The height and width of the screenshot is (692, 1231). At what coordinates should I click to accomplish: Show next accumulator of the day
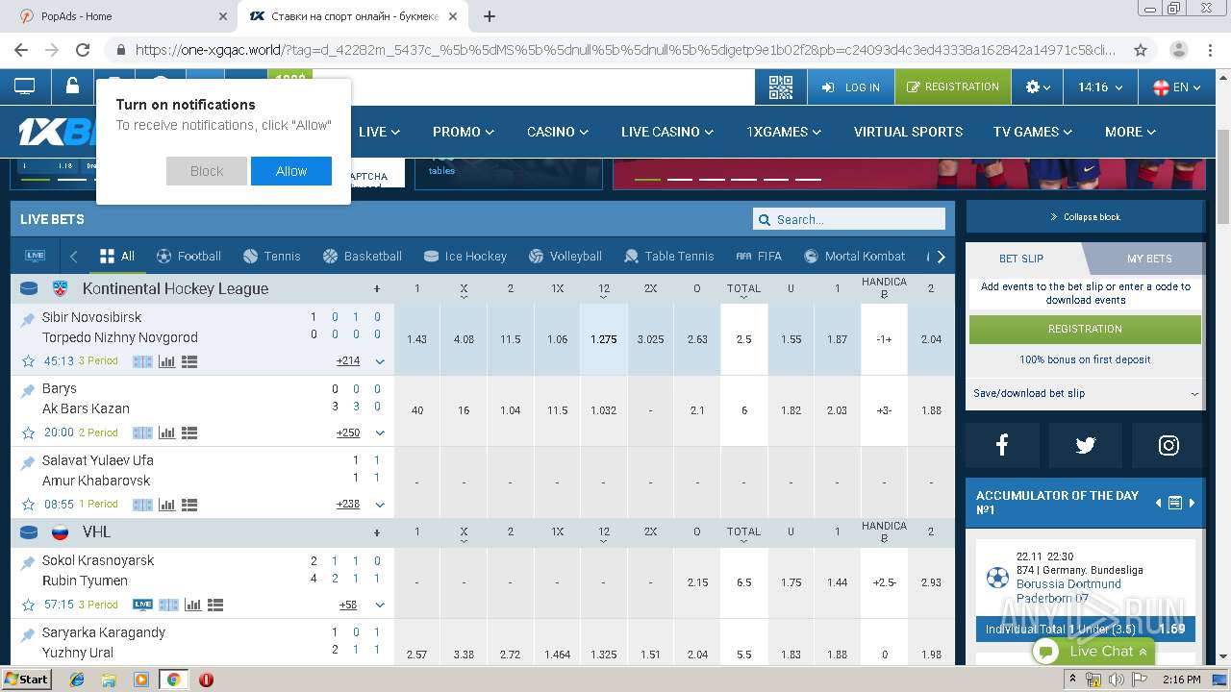[x=1192, y=503]
